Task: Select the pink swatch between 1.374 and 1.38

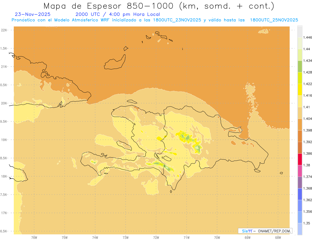Action: 300,171
